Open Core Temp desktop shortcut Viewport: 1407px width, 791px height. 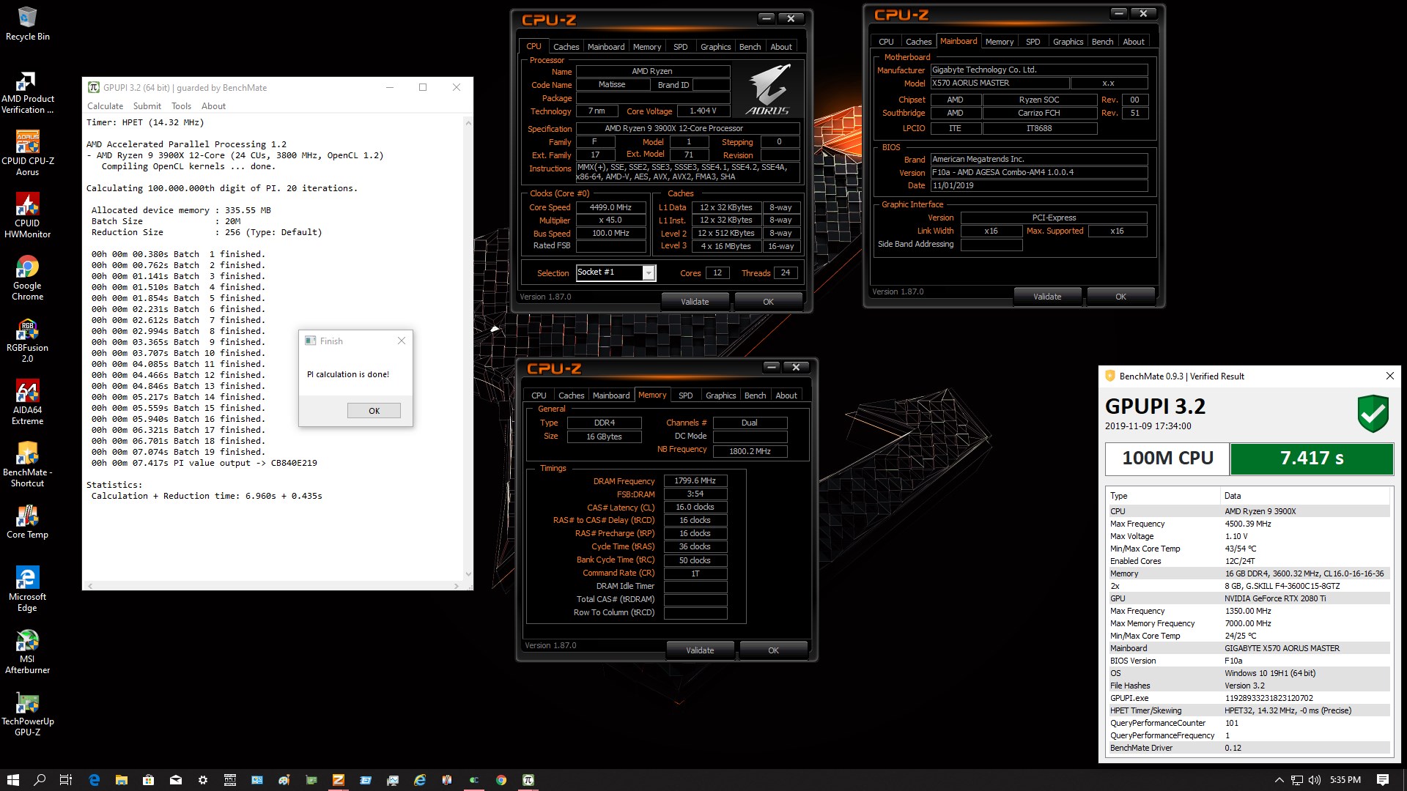click(x=27, y=521)
